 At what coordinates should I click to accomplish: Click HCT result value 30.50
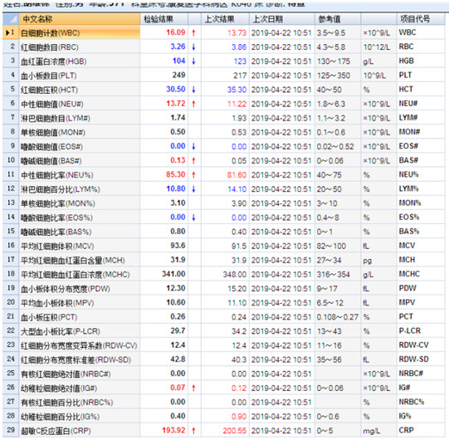click(176, 89)
